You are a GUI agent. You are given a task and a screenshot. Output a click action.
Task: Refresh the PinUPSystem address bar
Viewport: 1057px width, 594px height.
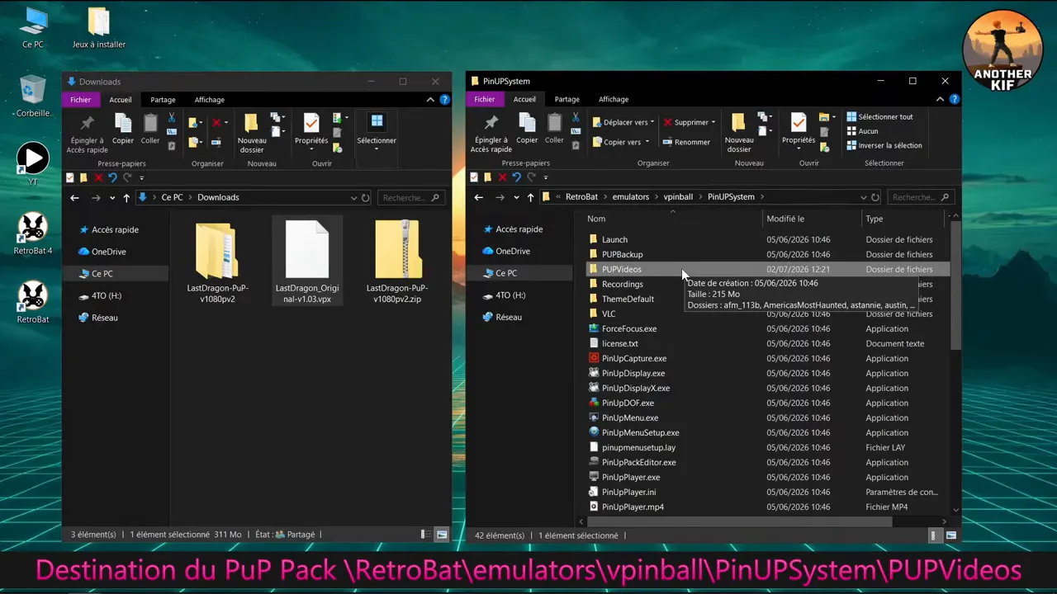(x=875, y=197)
